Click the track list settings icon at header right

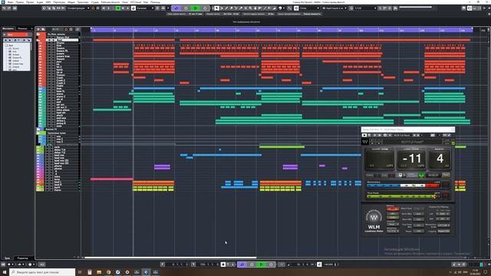[x=77, y=29]
